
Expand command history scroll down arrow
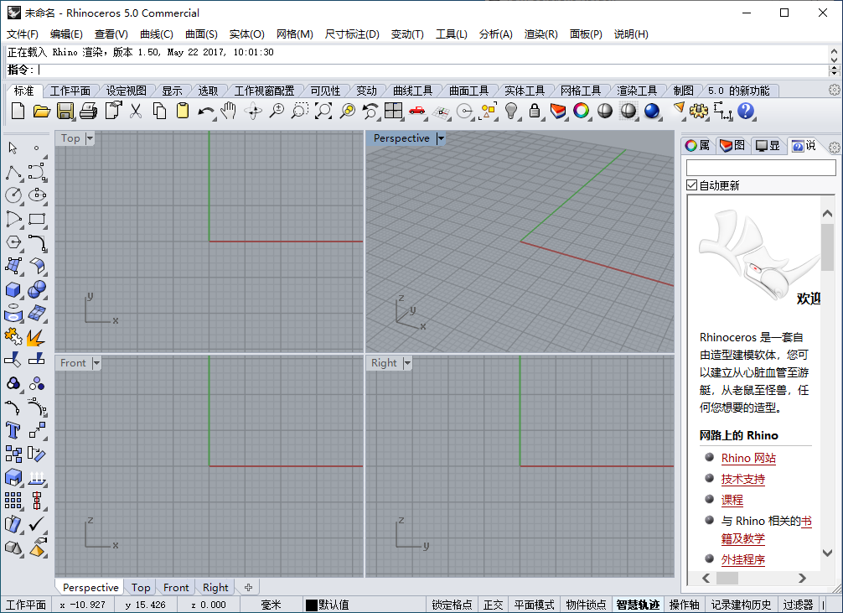(834, 60)
